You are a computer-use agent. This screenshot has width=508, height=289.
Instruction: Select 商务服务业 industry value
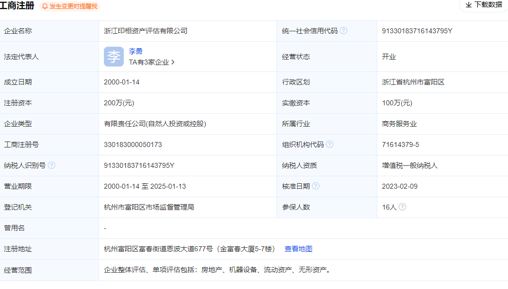coord(399,124)
